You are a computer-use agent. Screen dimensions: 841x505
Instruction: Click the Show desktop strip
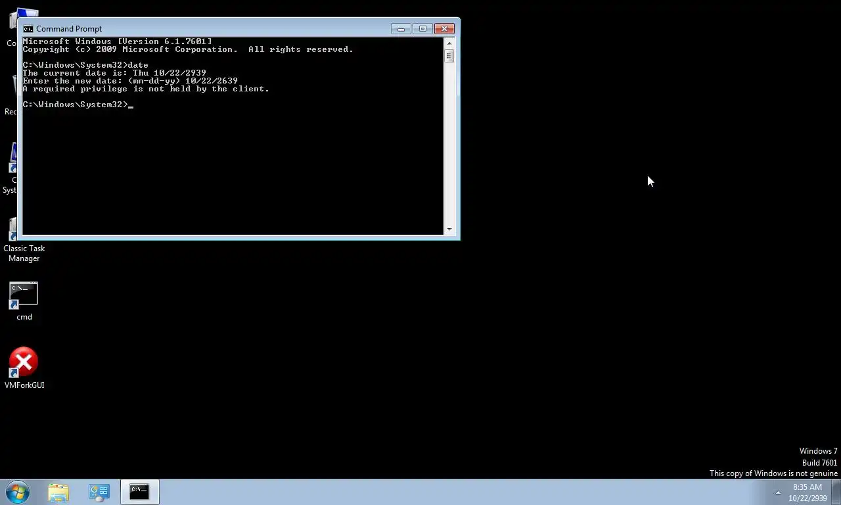coord(836,492)
